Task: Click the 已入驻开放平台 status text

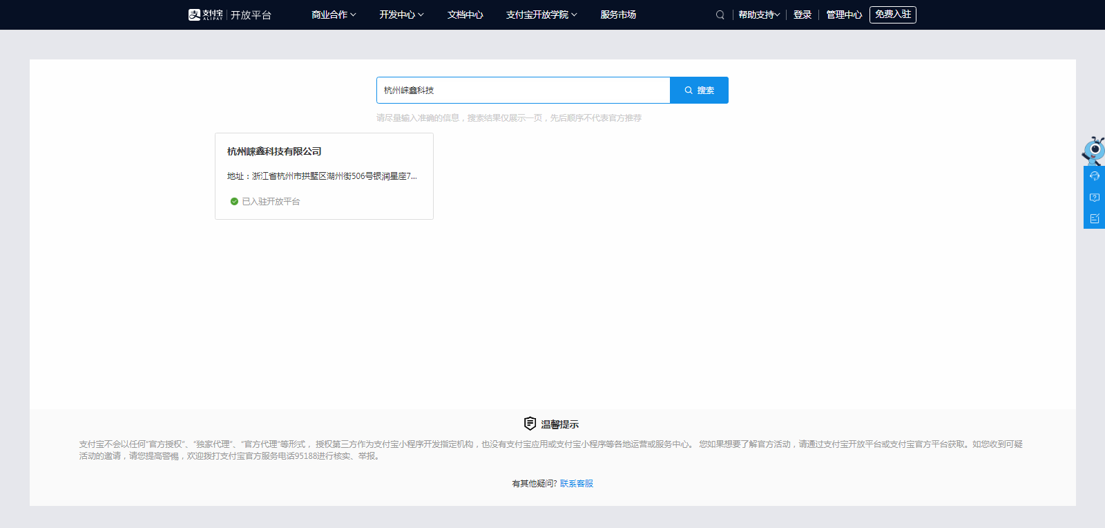Action: [x=271, y=202]
